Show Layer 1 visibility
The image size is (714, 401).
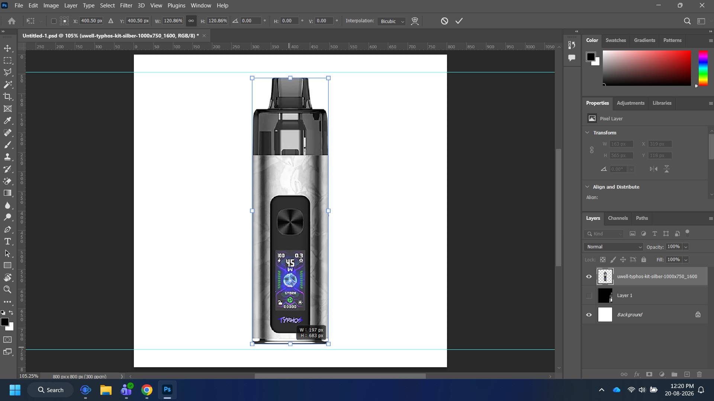click(x=589, y=296)
